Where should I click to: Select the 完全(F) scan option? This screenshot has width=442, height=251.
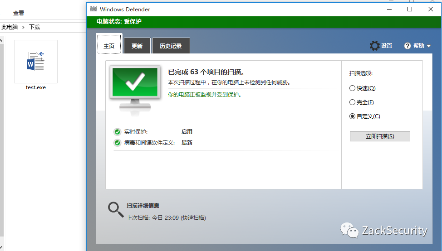361,102
